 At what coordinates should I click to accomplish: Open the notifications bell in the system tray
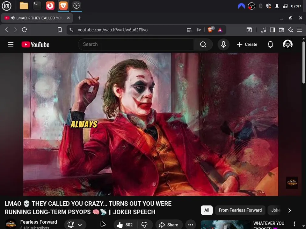pos(277,6)
